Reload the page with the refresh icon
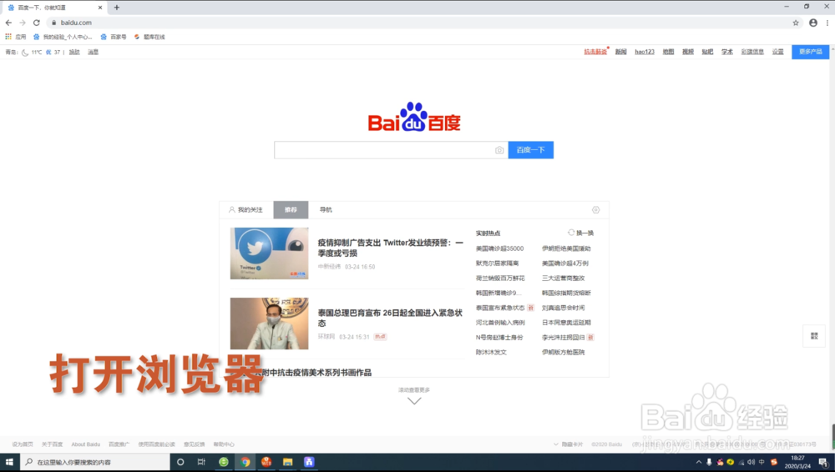Image resolution: width=835 pixels, height=472 pixels. pyautogui.click(x=36, y=23)
